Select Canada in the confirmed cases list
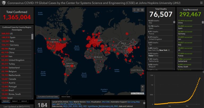This screenshot has width=204, height=108. (x=16, y=79)
